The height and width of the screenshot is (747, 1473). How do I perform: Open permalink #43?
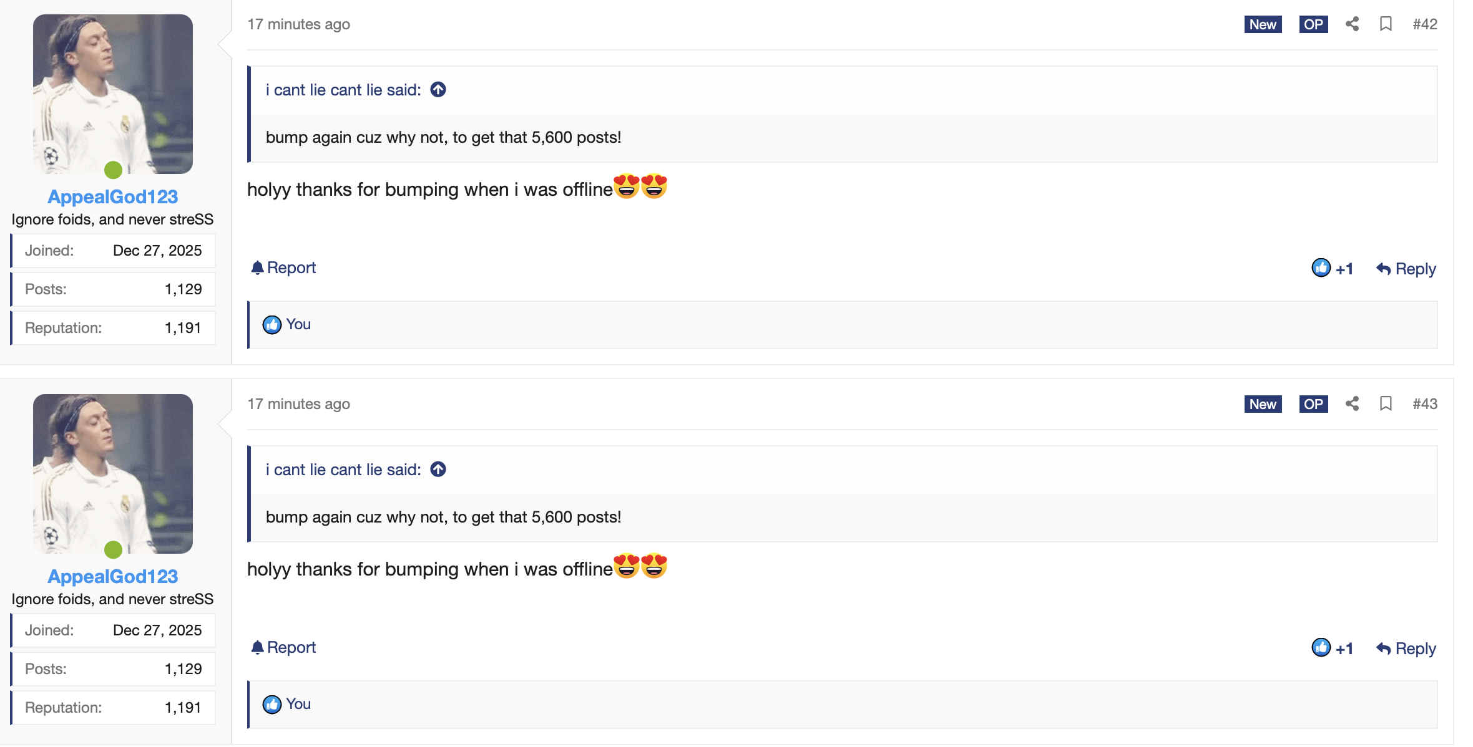1425,404
